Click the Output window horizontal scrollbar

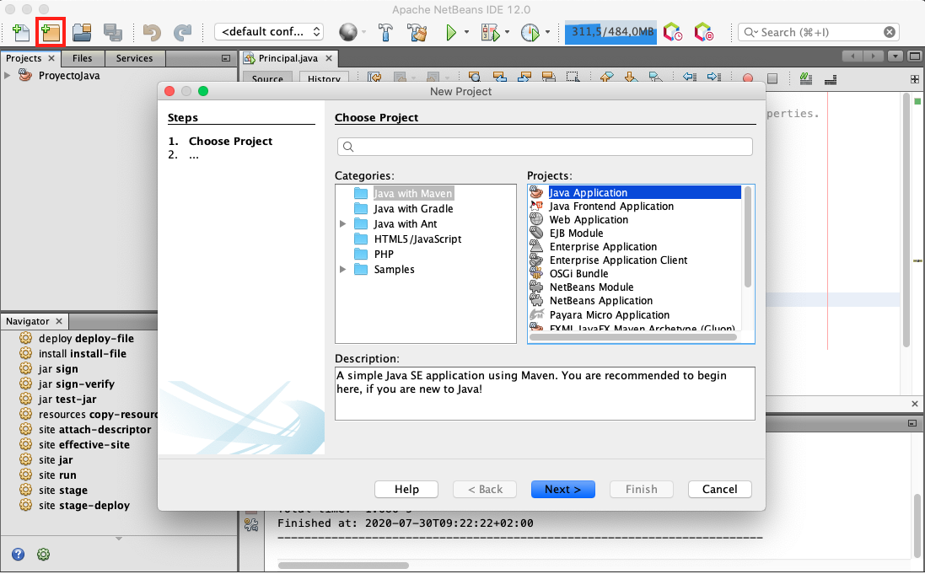(343, 566)
